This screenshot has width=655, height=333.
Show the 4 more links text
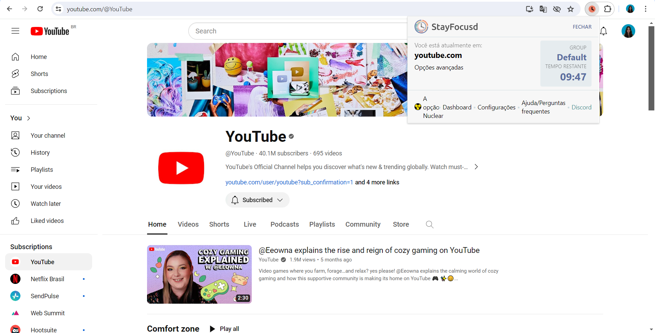pos(377,182)
